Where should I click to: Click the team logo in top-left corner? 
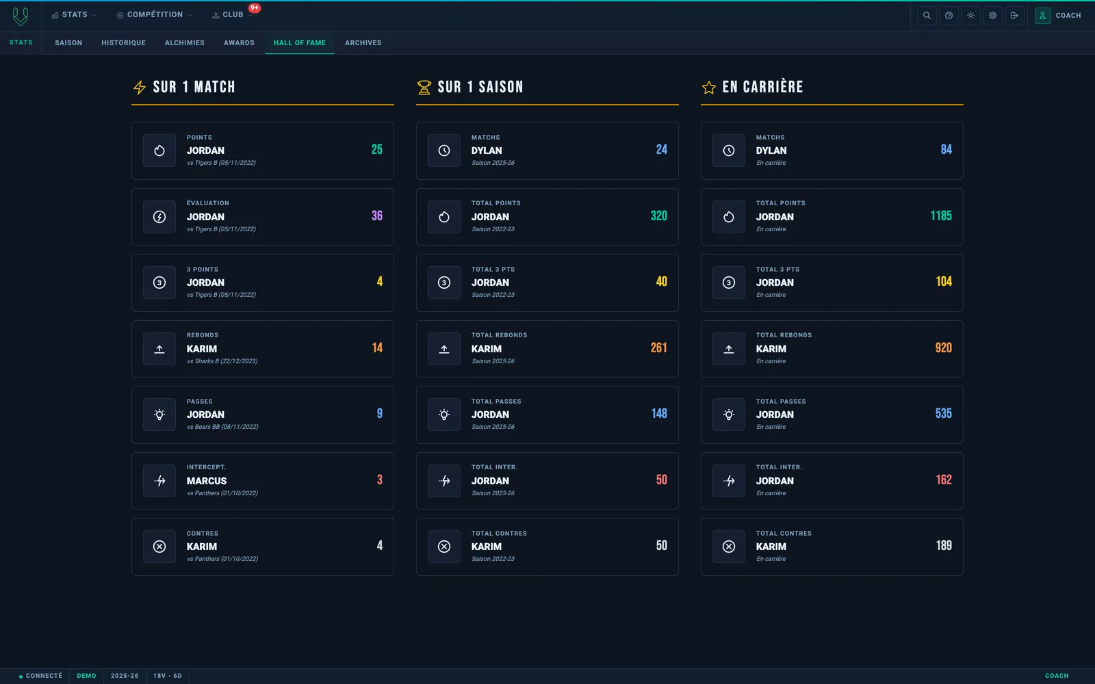point(21,16)
